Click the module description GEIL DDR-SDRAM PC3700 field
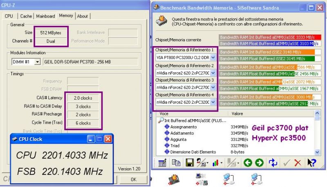Screen dimensions: 327x187 (90, 62)
